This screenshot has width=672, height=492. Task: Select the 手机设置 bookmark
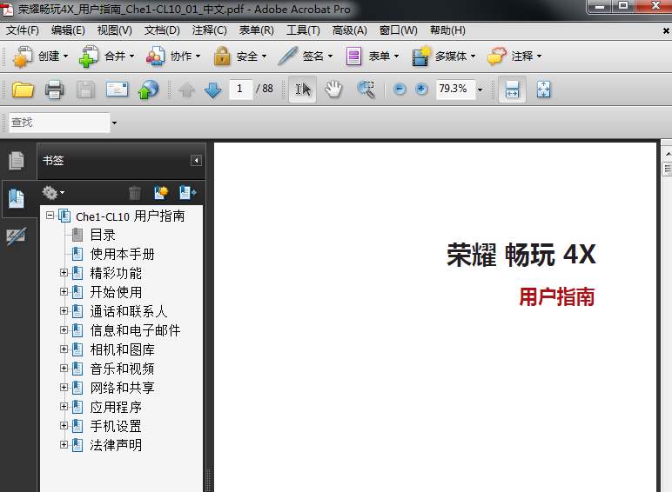pos(116,426)
